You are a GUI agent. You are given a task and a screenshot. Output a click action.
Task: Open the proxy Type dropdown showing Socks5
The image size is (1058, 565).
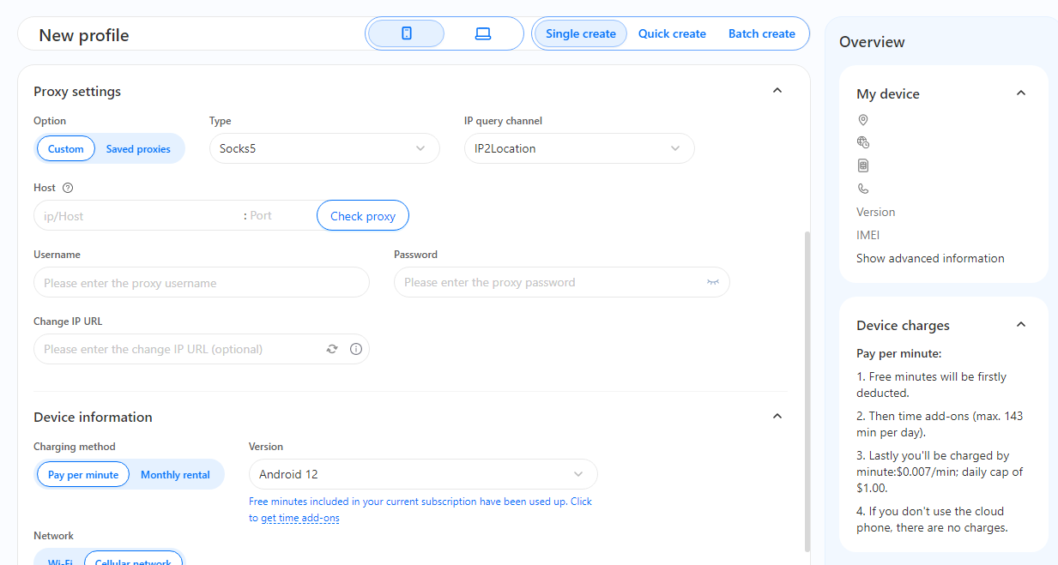pos(324,148)
